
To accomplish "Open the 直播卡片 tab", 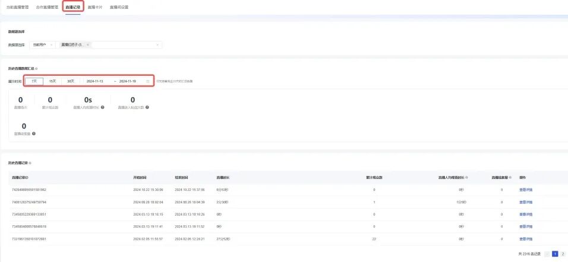I will pos(95,7).
